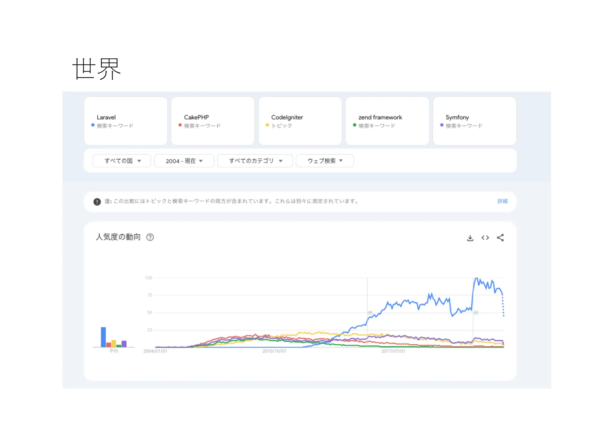613x433 pixels.
Task: Click the first 注 note marker on chart
Action: coord(370,313)
